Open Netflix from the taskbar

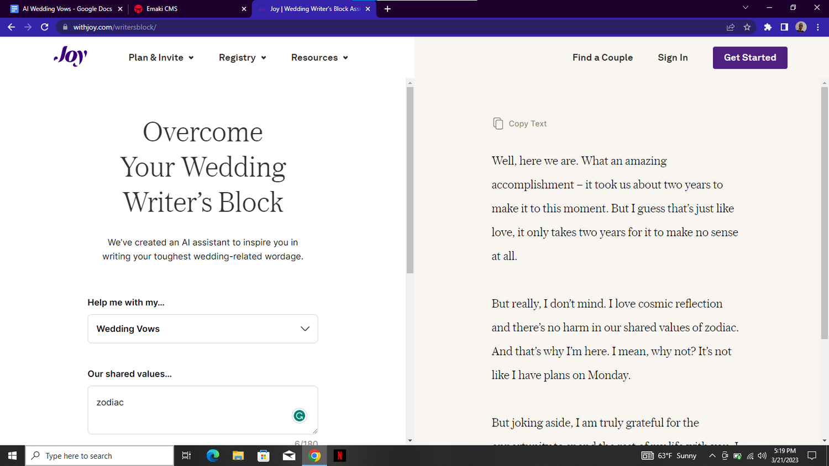click(340, 456)
